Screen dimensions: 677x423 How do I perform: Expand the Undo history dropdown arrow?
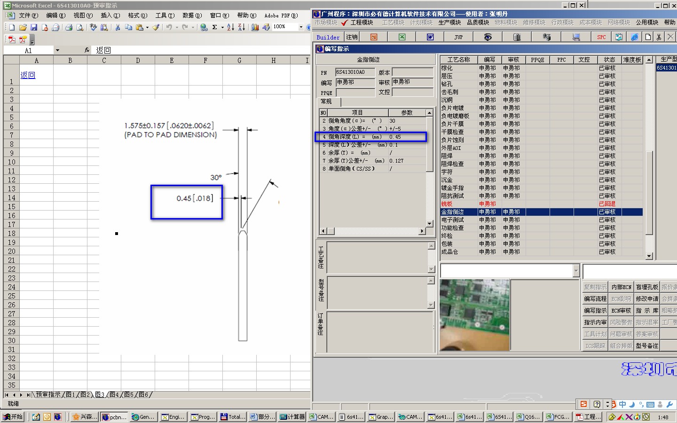pyautogui.click(x=177, y=27)
